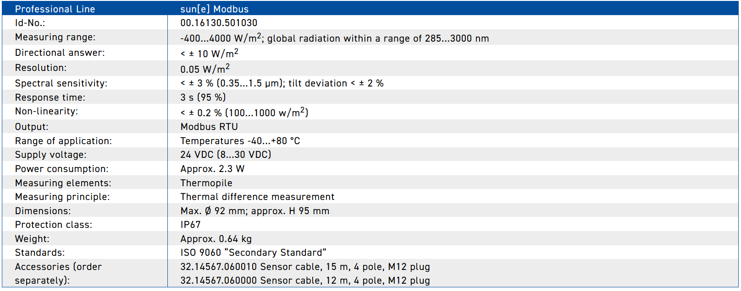The width and height of the screenshot is (741, 291).
Task: Select the 'IP67' protection class value
Action: click(190, 225)
